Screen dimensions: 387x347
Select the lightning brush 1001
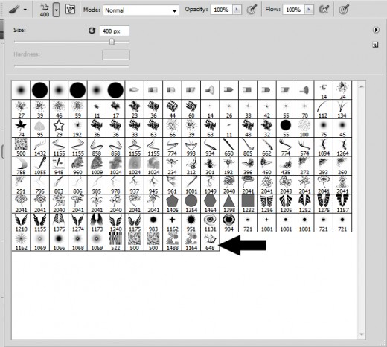tap(191, 185)
